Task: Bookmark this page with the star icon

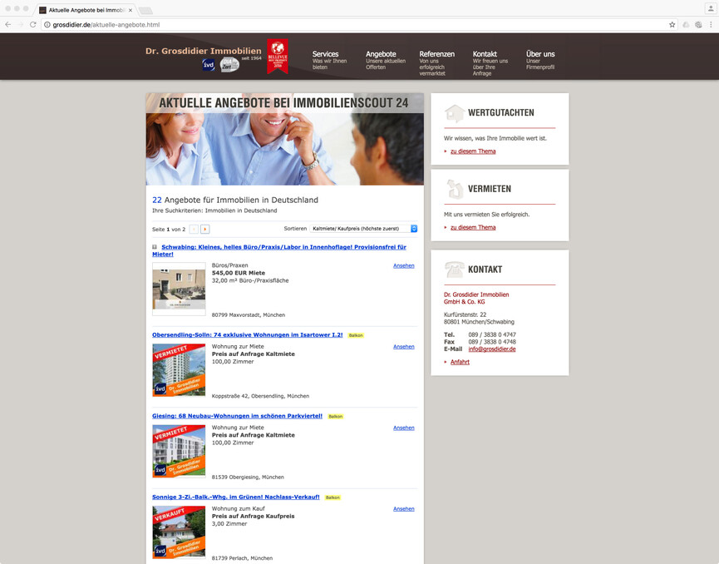Action: pyautogui.click(x=672, y=25)
